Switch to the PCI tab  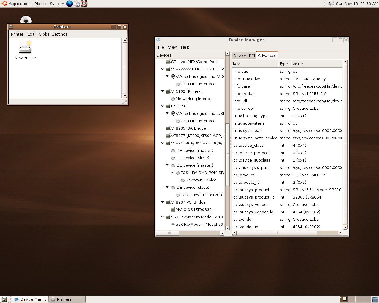(252, 56)
